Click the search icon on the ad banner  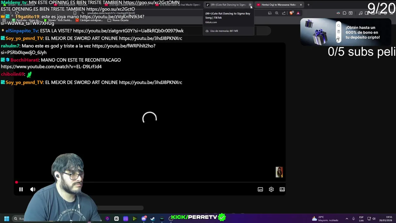[x=338, y=26]
